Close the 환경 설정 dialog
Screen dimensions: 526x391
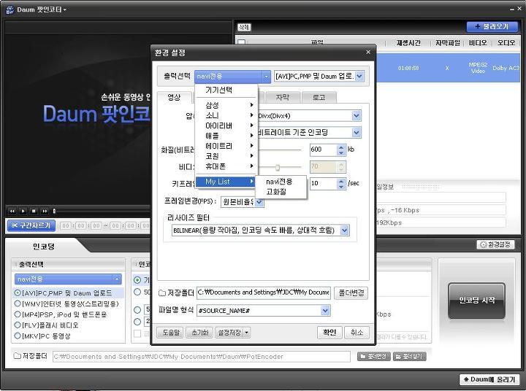(x=368, y=53)
